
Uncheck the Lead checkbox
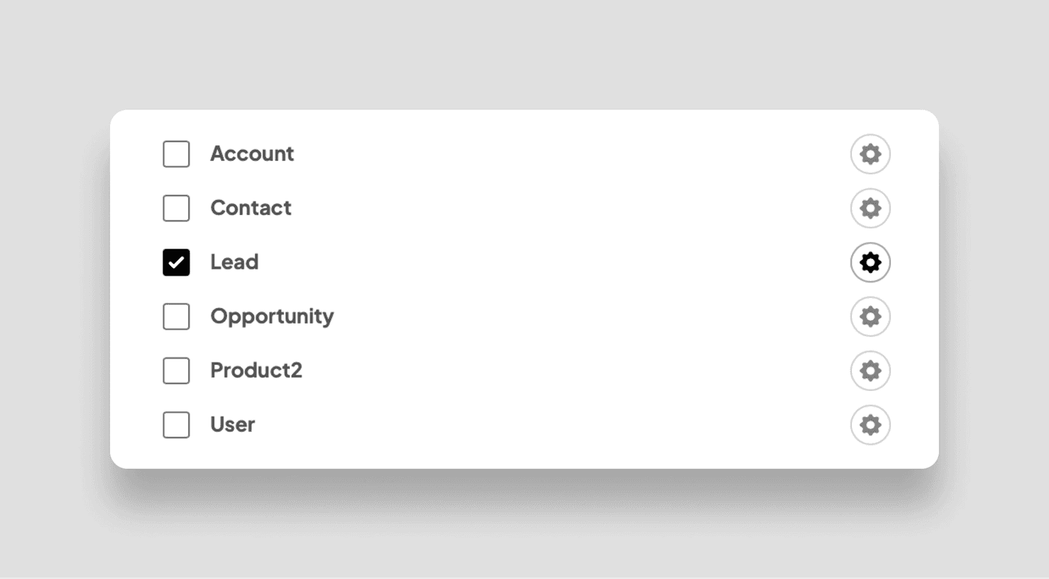[x=176, y=262]
